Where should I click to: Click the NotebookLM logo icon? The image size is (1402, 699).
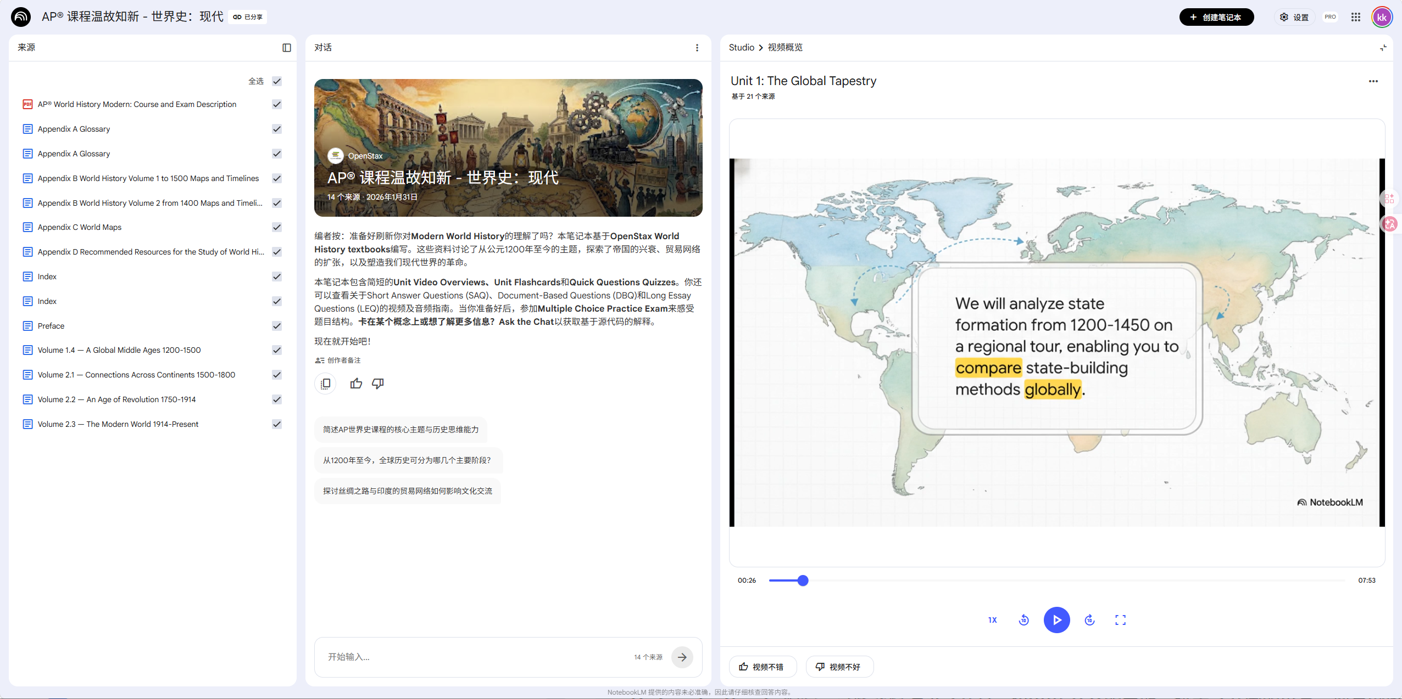21,16
